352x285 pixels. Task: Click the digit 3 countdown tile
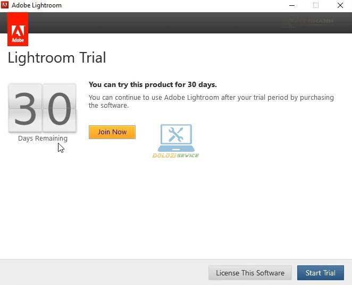click(25, 108)
